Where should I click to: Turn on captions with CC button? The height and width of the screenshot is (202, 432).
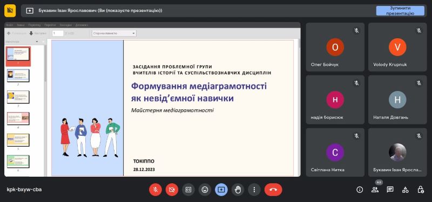(x=188, y=190)
